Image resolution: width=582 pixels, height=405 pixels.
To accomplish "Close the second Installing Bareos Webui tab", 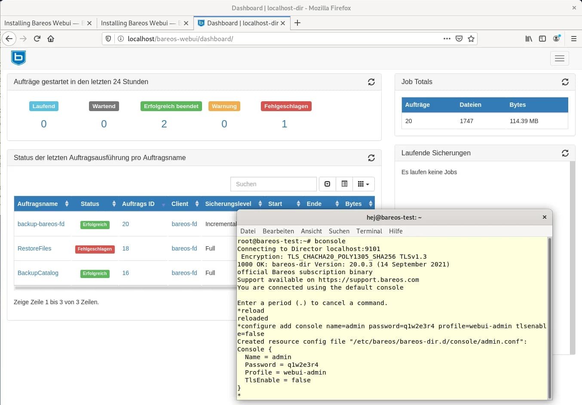I will (186, 23).
